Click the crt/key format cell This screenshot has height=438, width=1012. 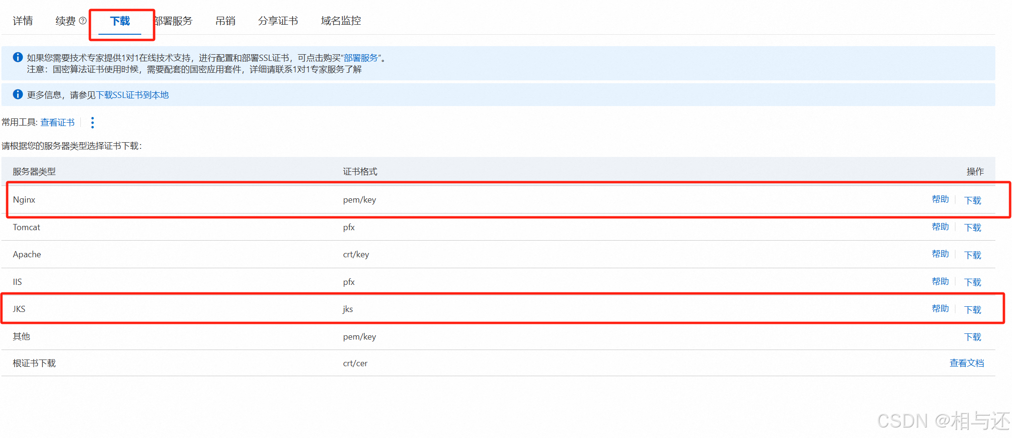pyautogui.click(x=356, y=254)
